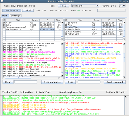Click chat log horizontal scroll left arrow
Image resolution: width=129 pixels, height=116 pixels.
pyautogui.click(x=4, y=78)
